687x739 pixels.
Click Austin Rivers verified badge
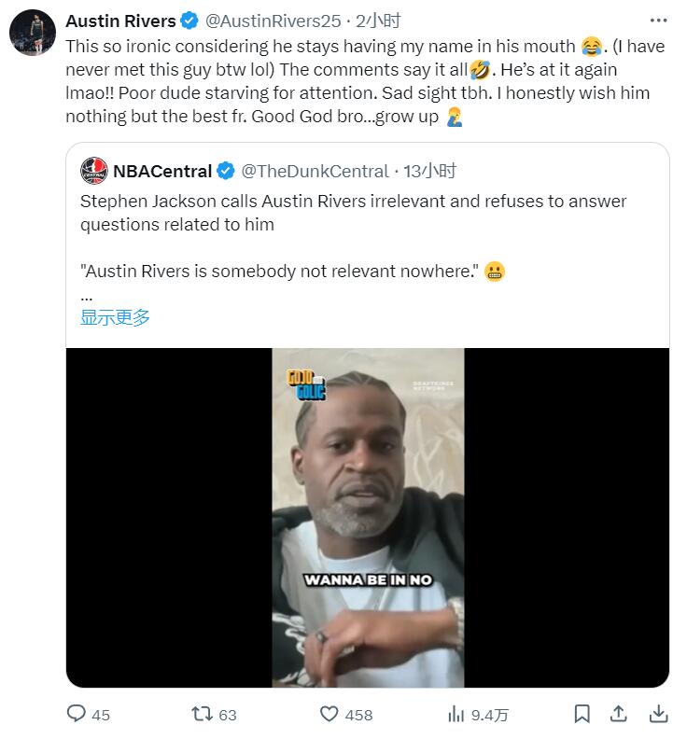(x=189, y=21)
